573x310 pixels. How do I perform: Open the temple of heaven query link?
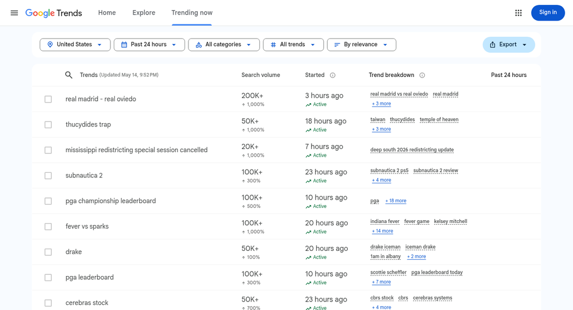(439, 119)
